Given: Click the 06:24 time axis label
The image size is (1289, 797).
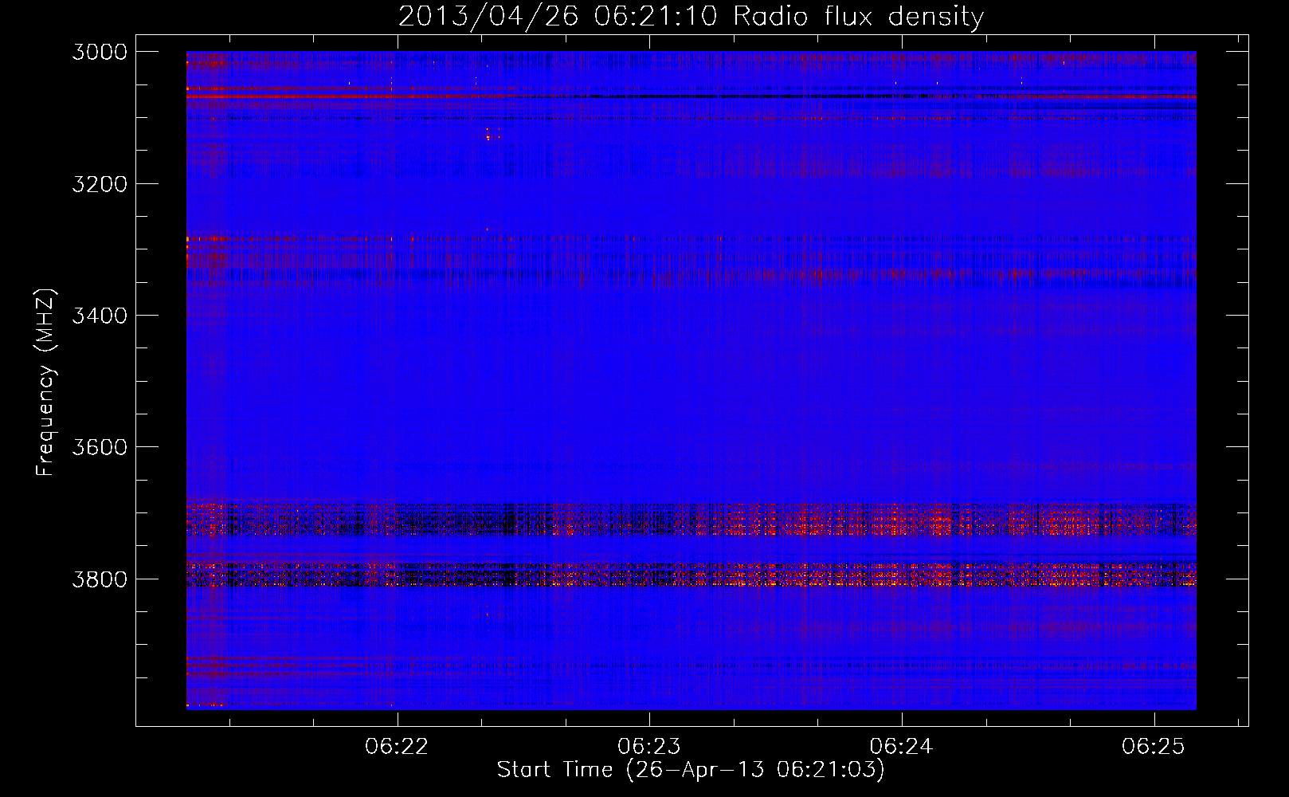Looking at the screenshot, I should (x=901, y=746).
